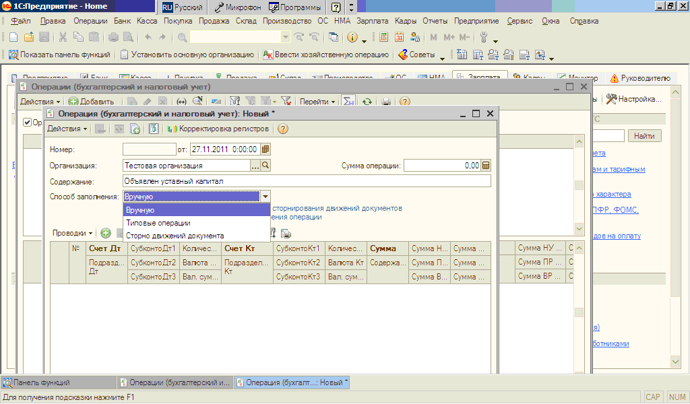690x404 pixels.
Task: Click the Найти button
Action: coord(644,136)
